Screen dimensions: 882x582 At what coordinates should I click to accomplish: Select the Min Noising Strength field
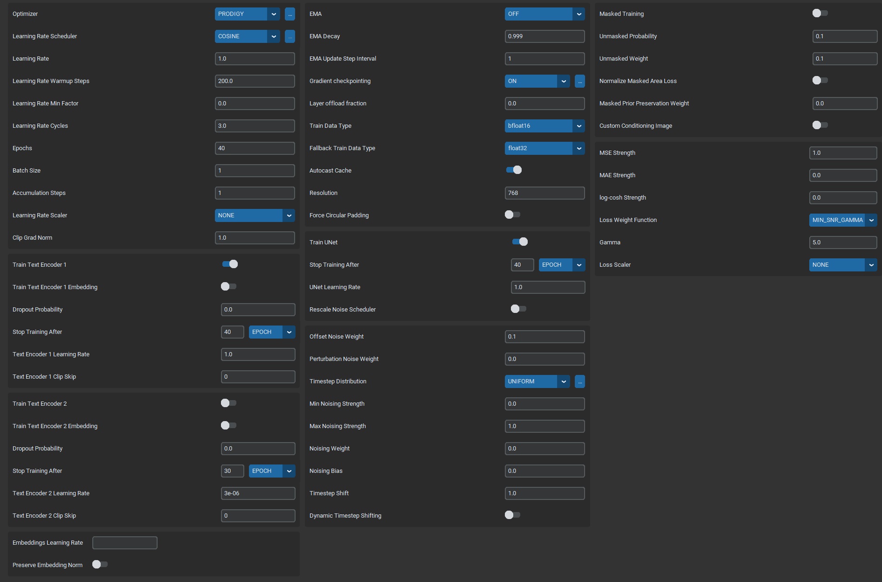pos(545,404)
